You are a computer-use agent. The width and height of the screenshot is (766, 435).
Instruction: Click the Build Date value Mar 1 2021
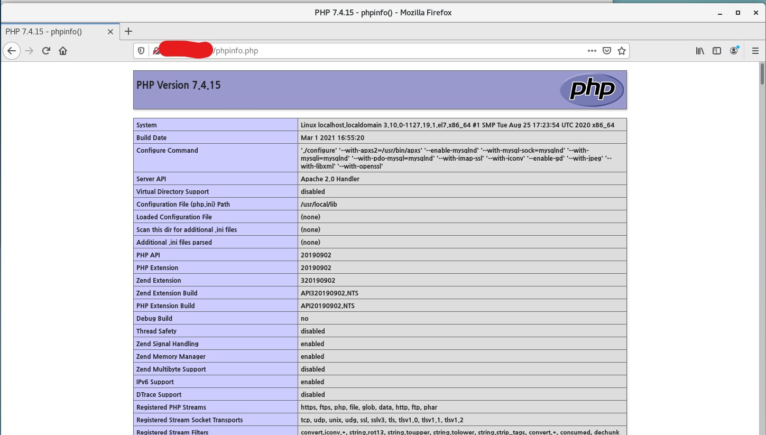click(x=333, y=138)
